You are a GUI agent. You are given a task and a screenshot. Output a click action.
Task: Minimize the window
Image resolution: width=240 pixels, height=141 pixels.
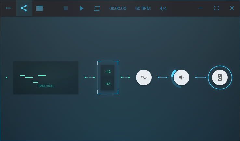click(x=201, y=8)
